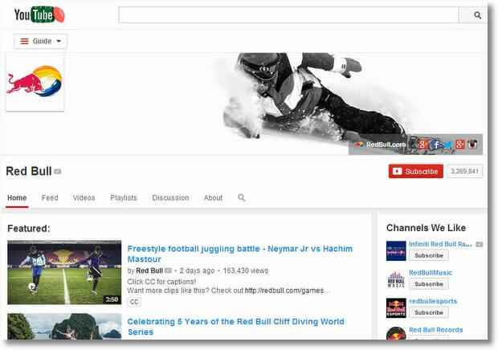Click the Red Bull channel avatar logo

35,82
